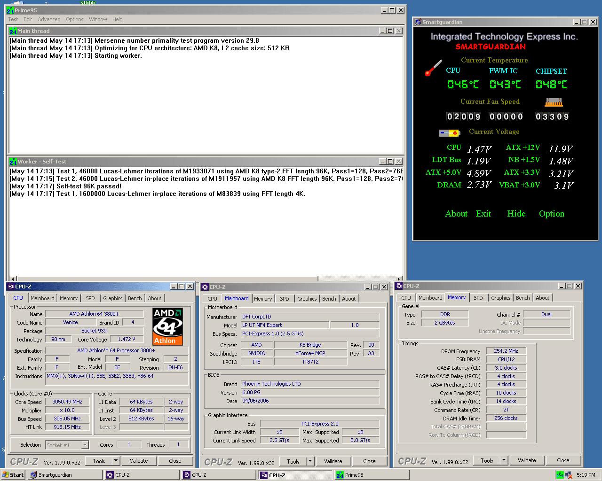Select the Memory tab in left CPU-Z window
This screenshot has height=481, width=602.
(69, 298)
